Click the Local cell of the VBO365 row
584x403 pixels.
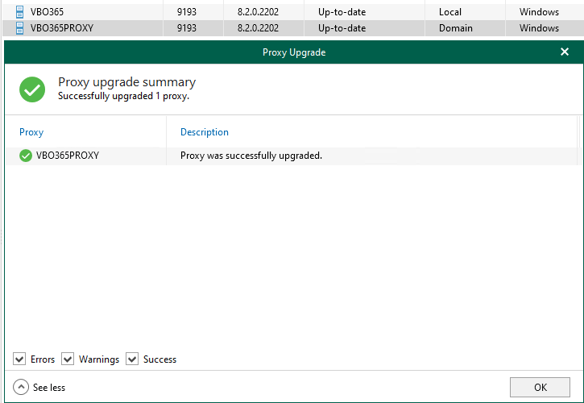(x=450, y=12)
